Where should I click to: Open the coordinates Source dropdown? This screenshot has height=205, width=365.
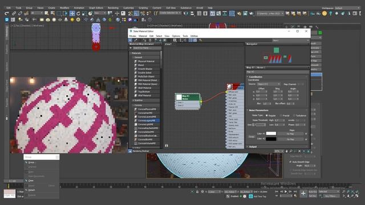coord(269,84)
